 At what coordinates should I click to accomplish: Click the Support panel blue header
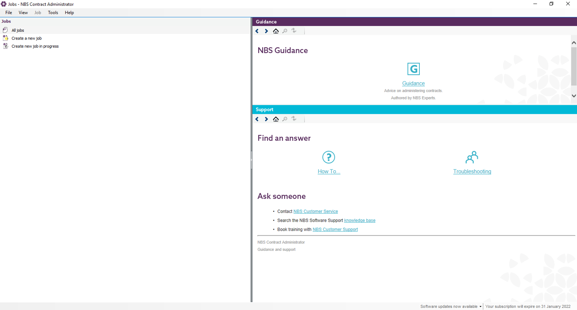click(x=415, y=110)
